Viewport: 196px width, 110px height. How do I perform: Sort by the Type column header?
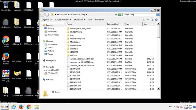(134, 24)
